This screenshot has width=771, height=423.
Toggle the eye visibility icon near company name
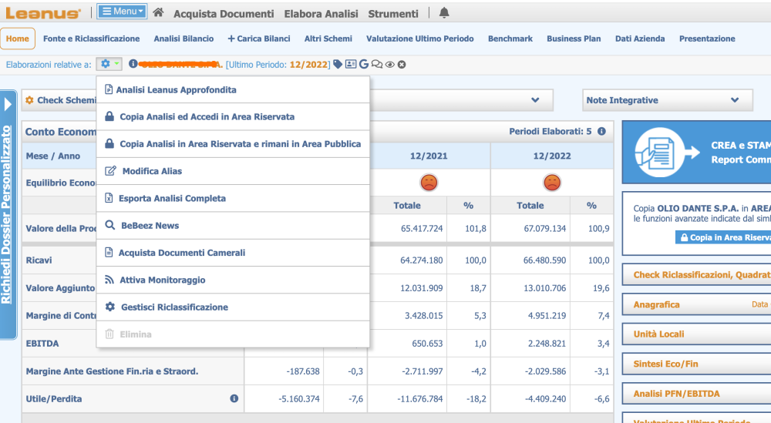click(389, 64)
